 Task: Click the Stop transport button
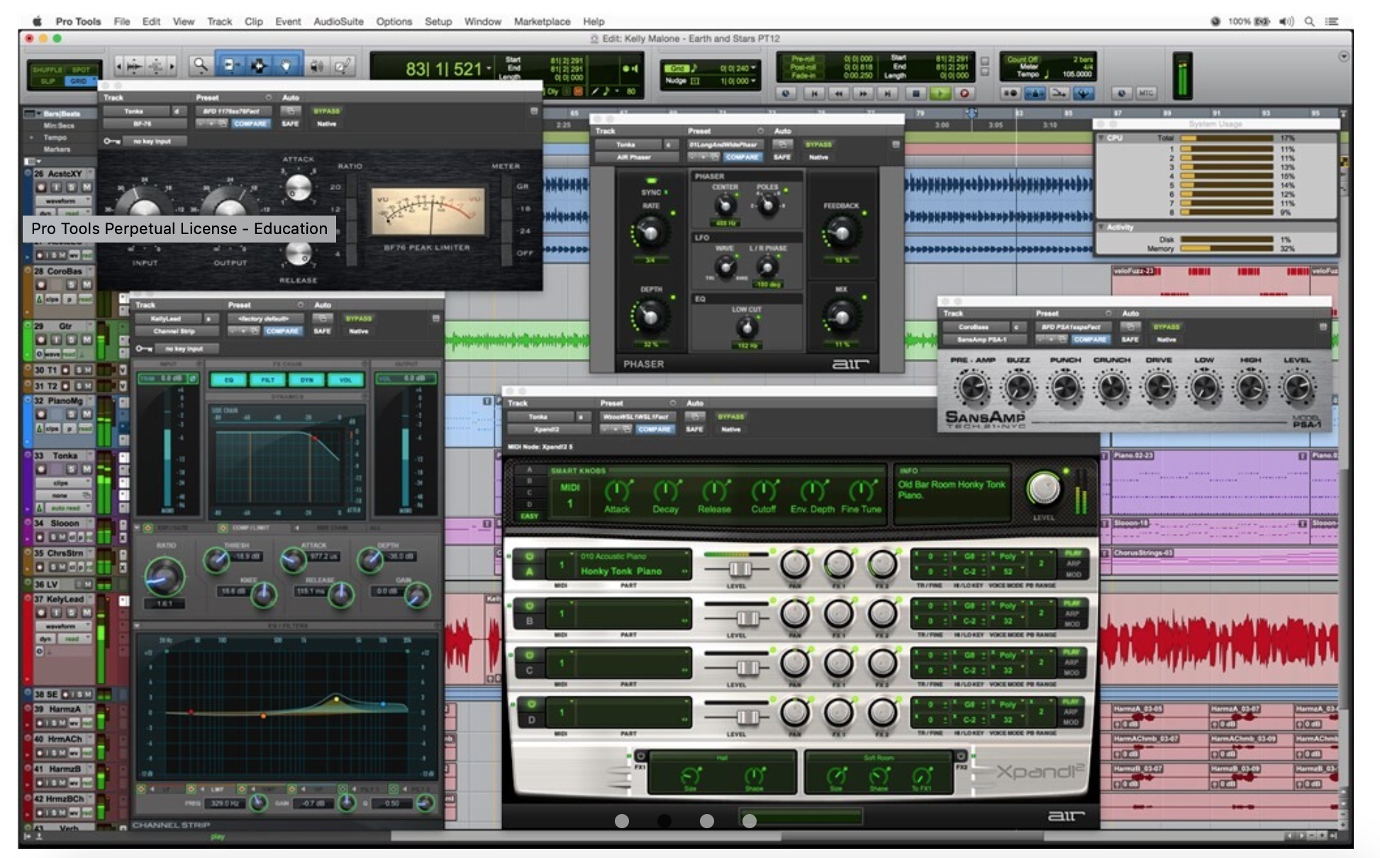tap(916, 93)
